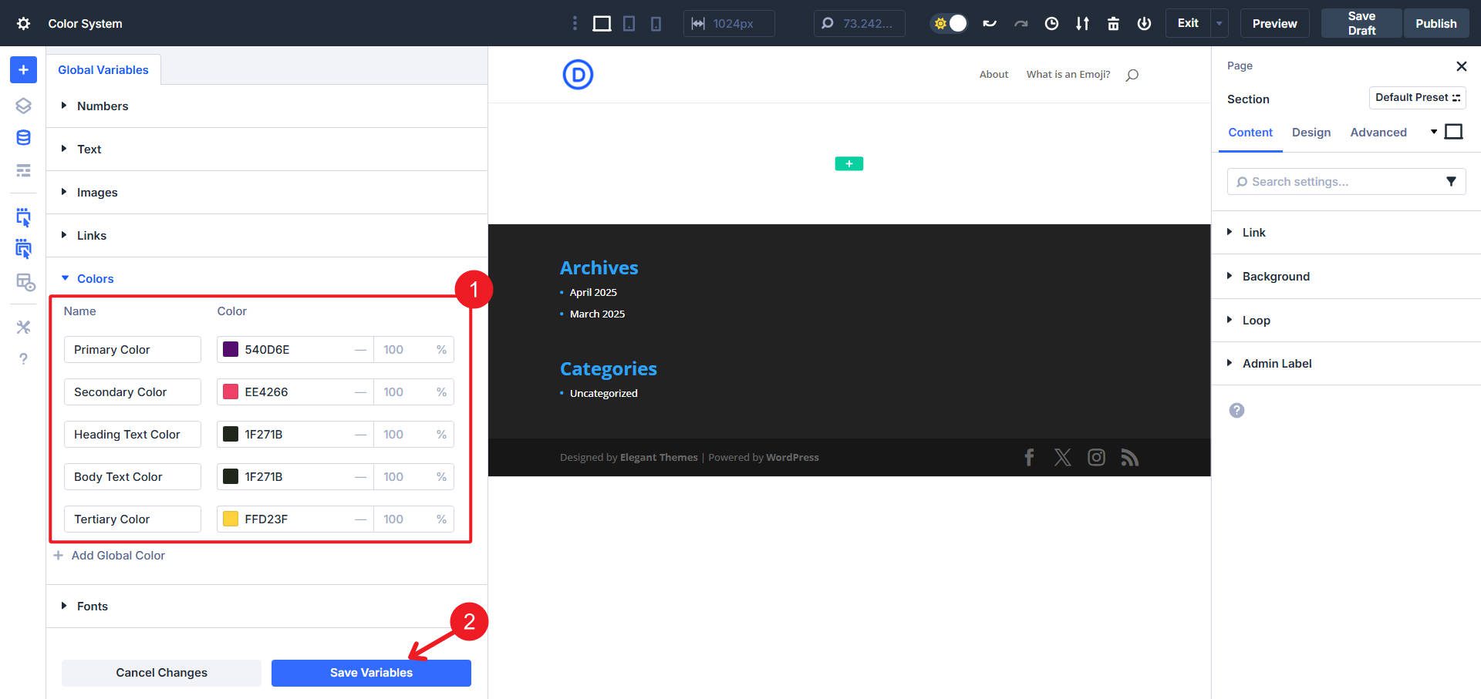
Task: Expand the Background settings section
Action: (x=1276, y=276)
